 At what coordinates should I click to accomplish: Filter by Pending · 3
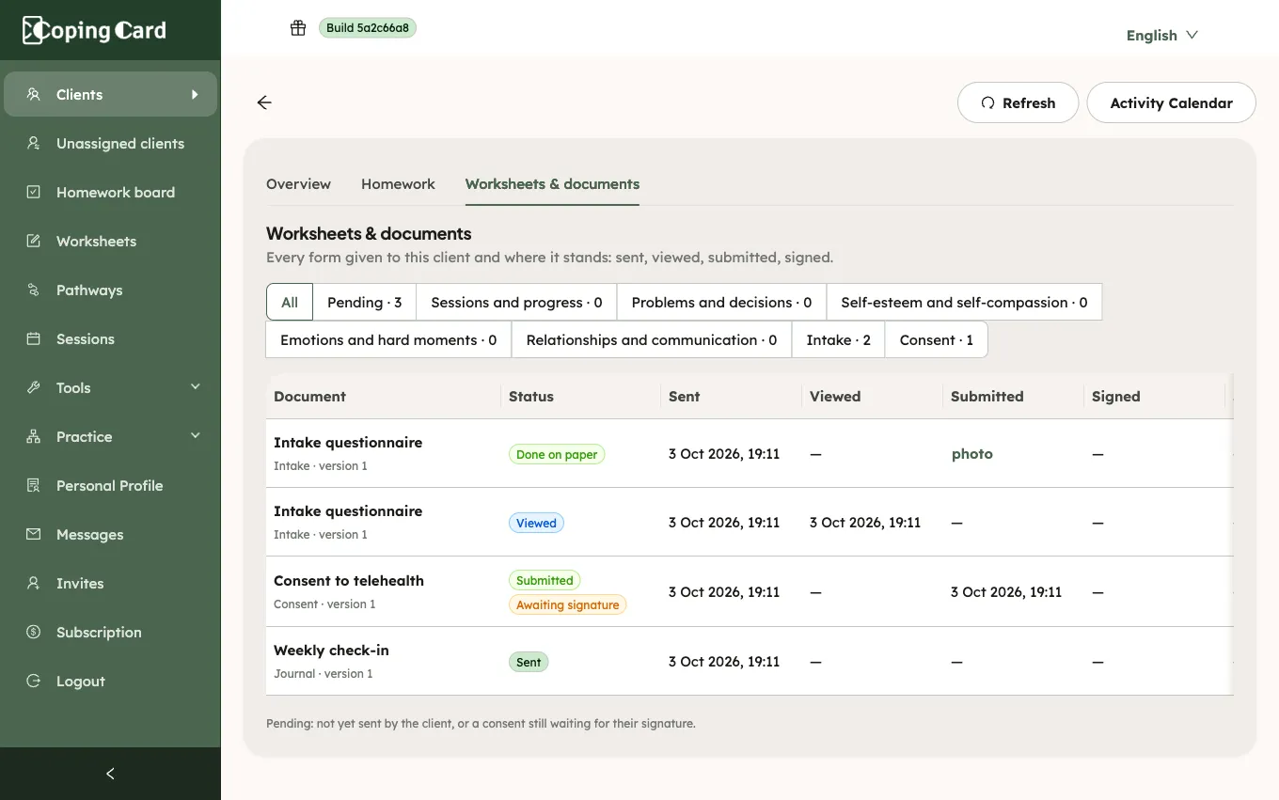365,302
